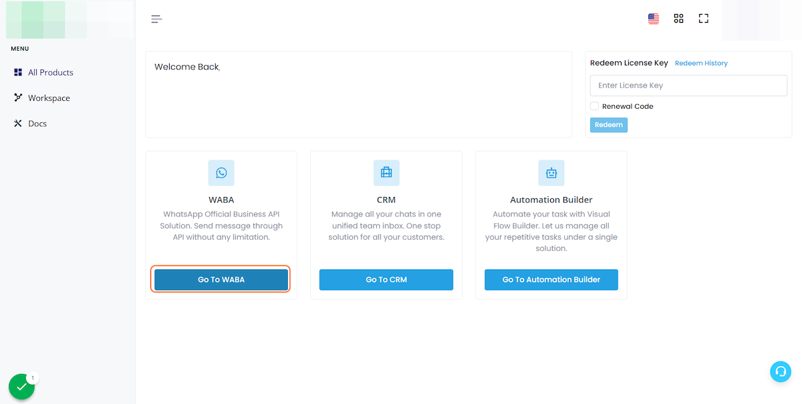The height and width of the screenshot is (404, 802).
Task: Click the Redeem History link
Action: click(x=701, y=63)
